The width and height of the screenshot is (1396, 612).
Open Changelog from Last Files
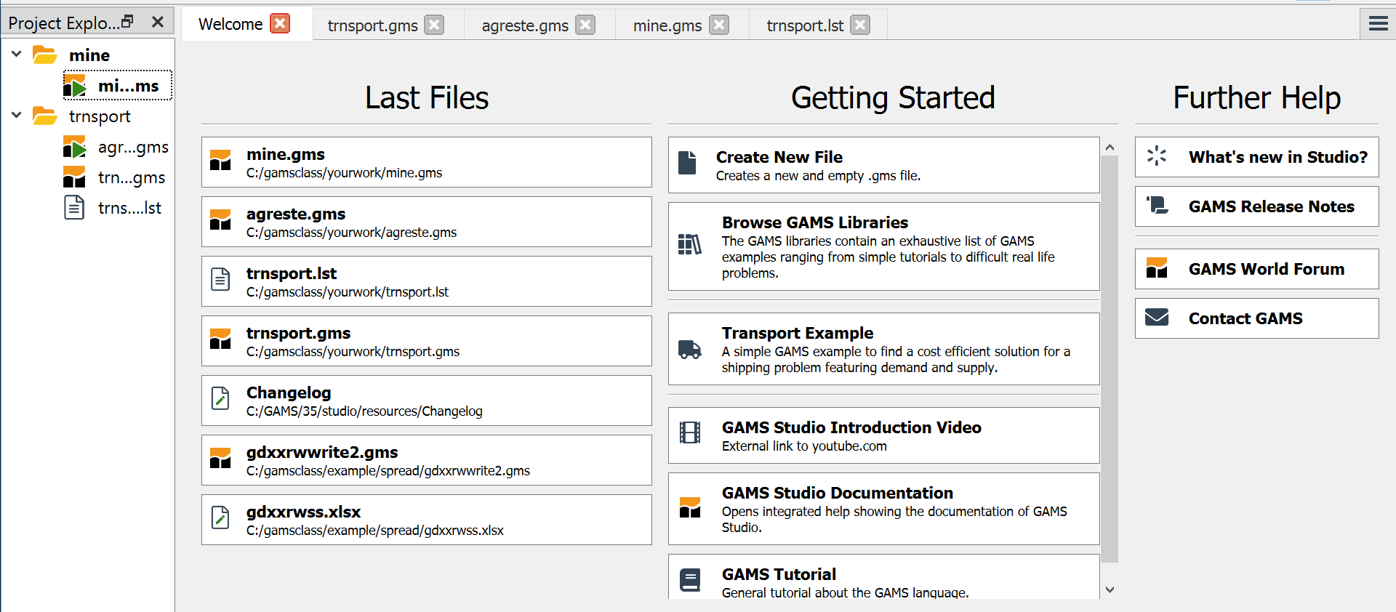(x=426, y=400)
